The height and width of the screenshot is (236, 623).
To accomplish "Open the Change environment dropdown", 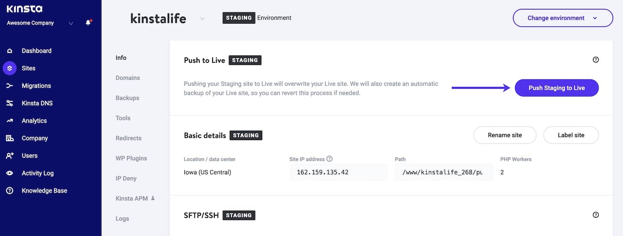I will coord(563,18).
